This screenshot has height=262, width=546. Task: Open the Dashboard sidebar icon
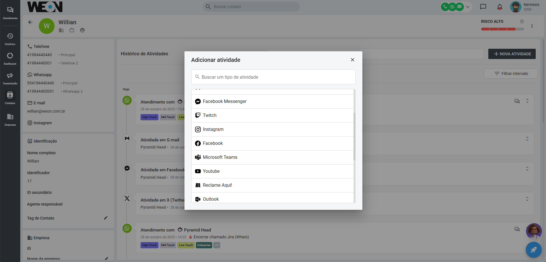pyautogui.click(x=10, y=58)
